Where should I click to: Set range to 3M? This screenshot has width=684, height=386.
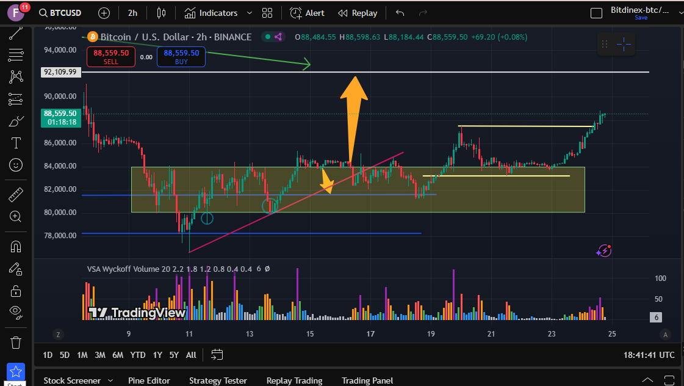coord(100,355)
